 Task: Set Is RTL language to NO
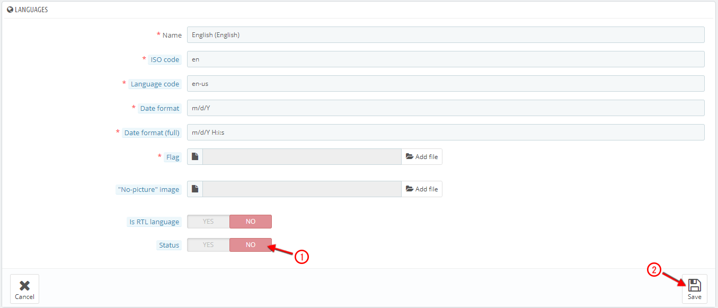point(251,222)
